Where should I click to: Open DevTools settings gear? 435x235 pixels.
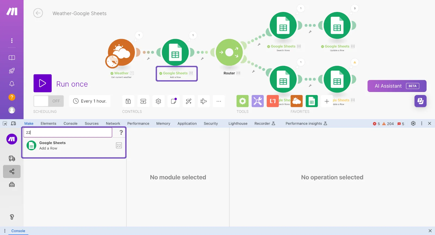click(x=413, y=123)
